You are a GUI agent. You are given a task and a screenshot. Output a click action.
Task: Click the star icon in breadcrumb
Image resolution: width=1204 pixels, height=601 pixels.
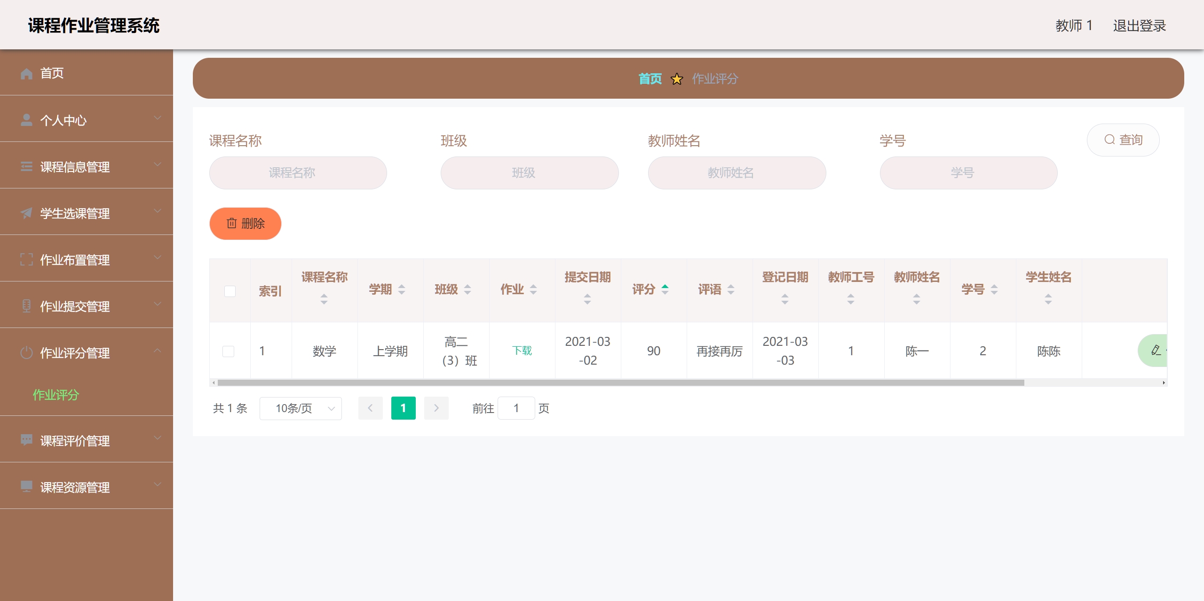(677, 78)
